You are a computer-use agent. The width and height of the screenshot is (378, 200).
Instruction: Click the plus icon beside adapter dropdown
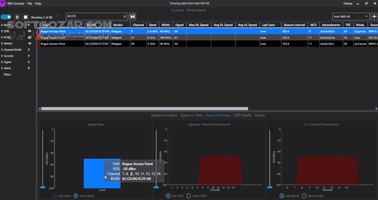pos(374,17)
